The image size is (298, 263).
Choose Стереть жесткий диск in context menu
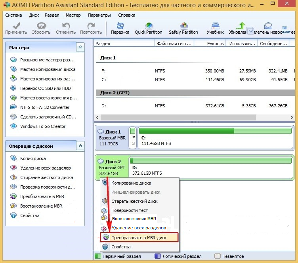pyautogui.click(x=139, y=201)
